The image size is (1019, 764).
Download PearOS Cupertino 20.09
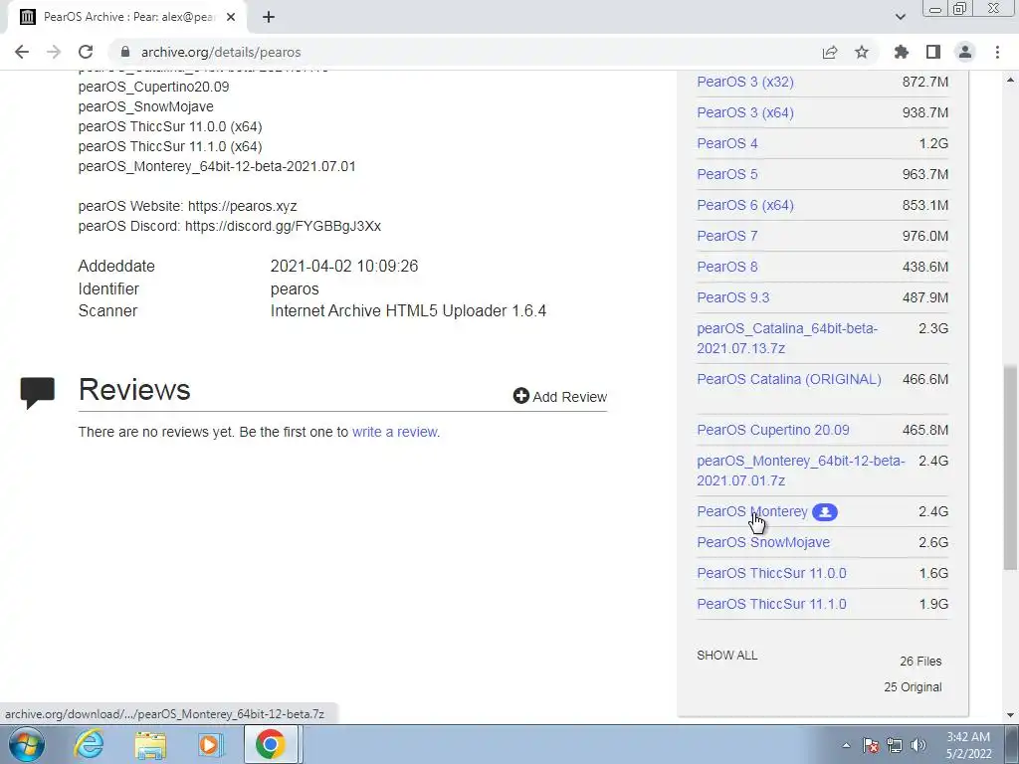(x=772, y=430)
